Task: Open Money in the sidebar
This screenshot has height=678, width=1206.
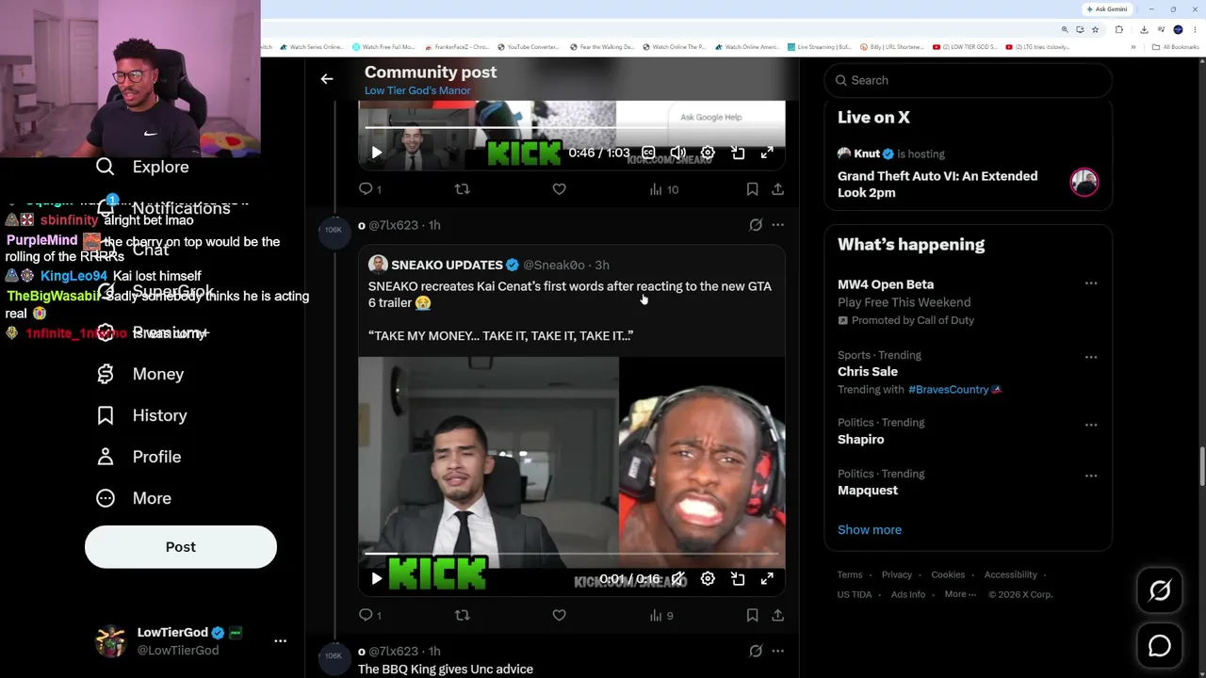Action: [140, 374]
